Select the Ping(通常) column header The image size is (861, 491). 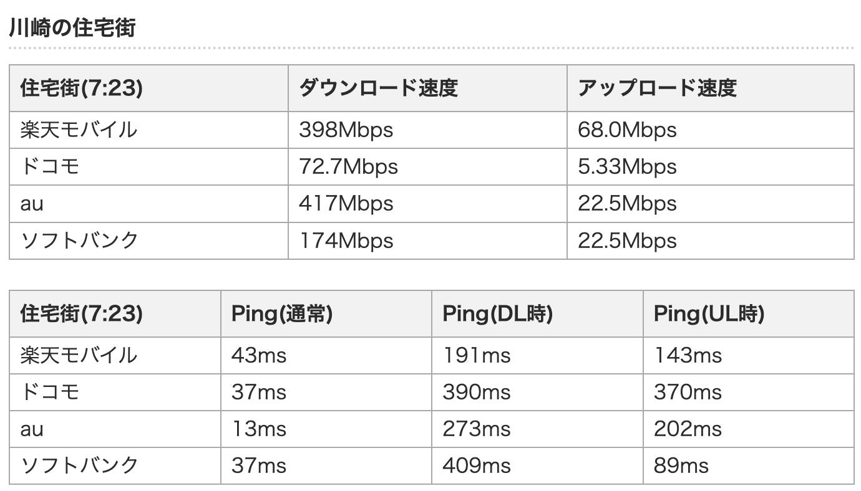tap(282, 313)
